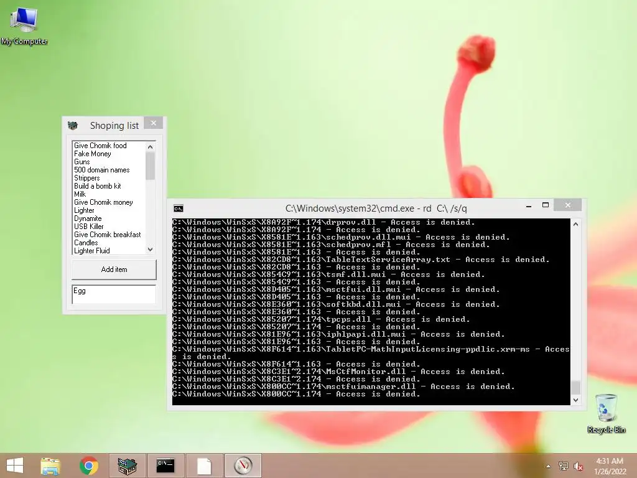Open the cmd.exe window system menu icon
Screen dimensions: 637x478
(x=179, y=209)
